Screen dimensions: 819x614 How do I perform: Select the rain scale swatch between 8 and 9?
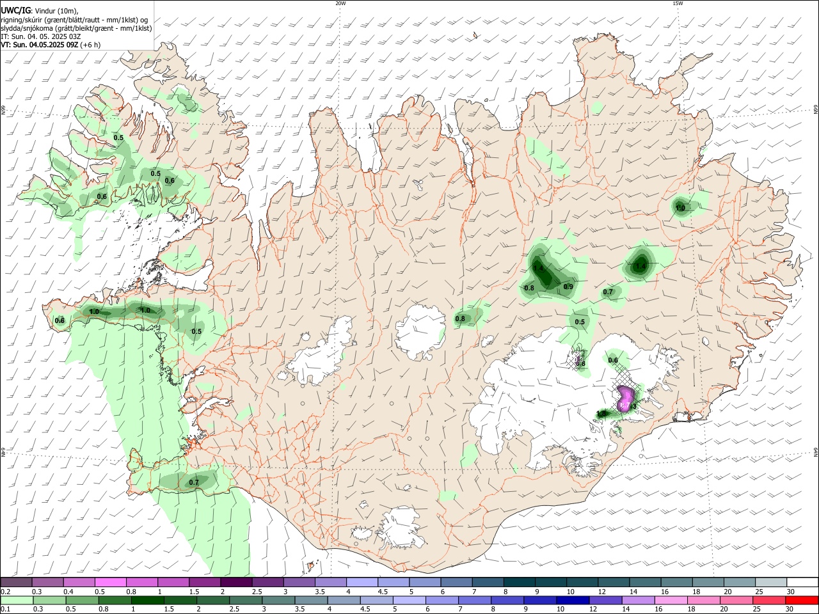point(507,601)
